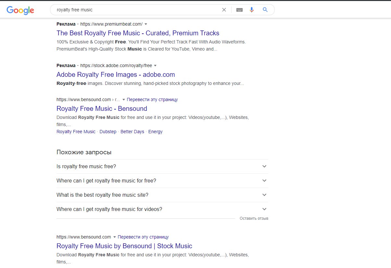Click the blue magnifier search icon
391x268 pixels.
pyautogui.click(x=265, y=10)
